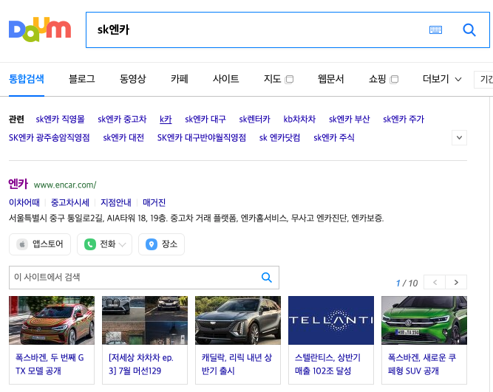Click the 서울특별시 중구 통일로2길 description text
Viewport: 493px width, 392px height.
(196, 218)
